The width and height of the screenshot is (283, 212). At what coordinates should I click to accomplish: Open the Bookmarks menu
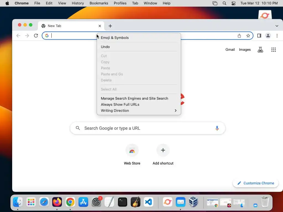[x=99, y=3]
